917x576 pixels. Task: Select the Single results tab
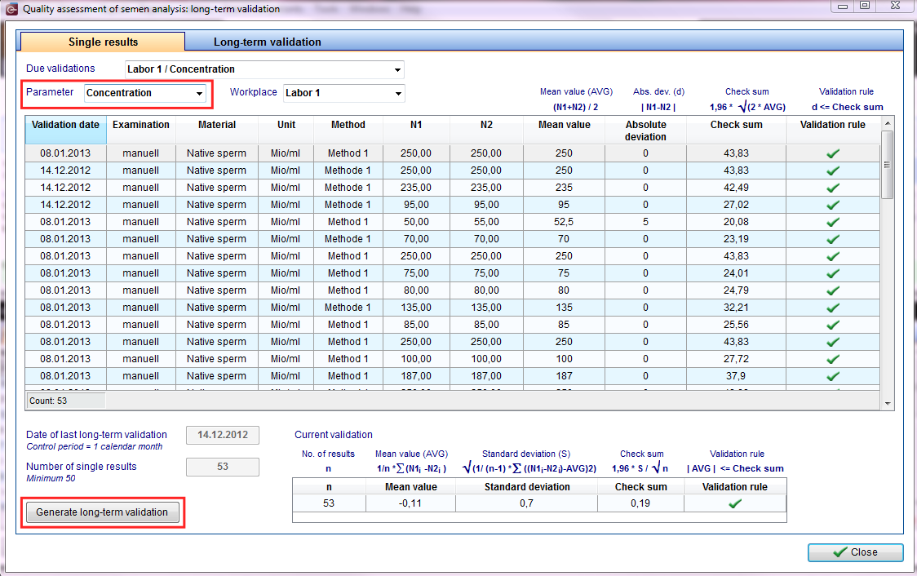(103, 42)
